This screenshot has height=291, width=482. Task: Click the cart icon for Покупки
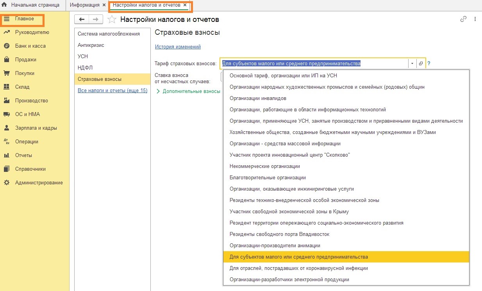(7, 73)
